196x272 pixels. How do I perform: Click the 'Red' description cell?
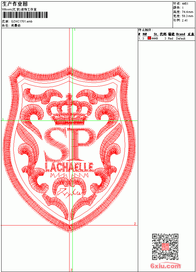pyautogui.click(x=170, y=38)
